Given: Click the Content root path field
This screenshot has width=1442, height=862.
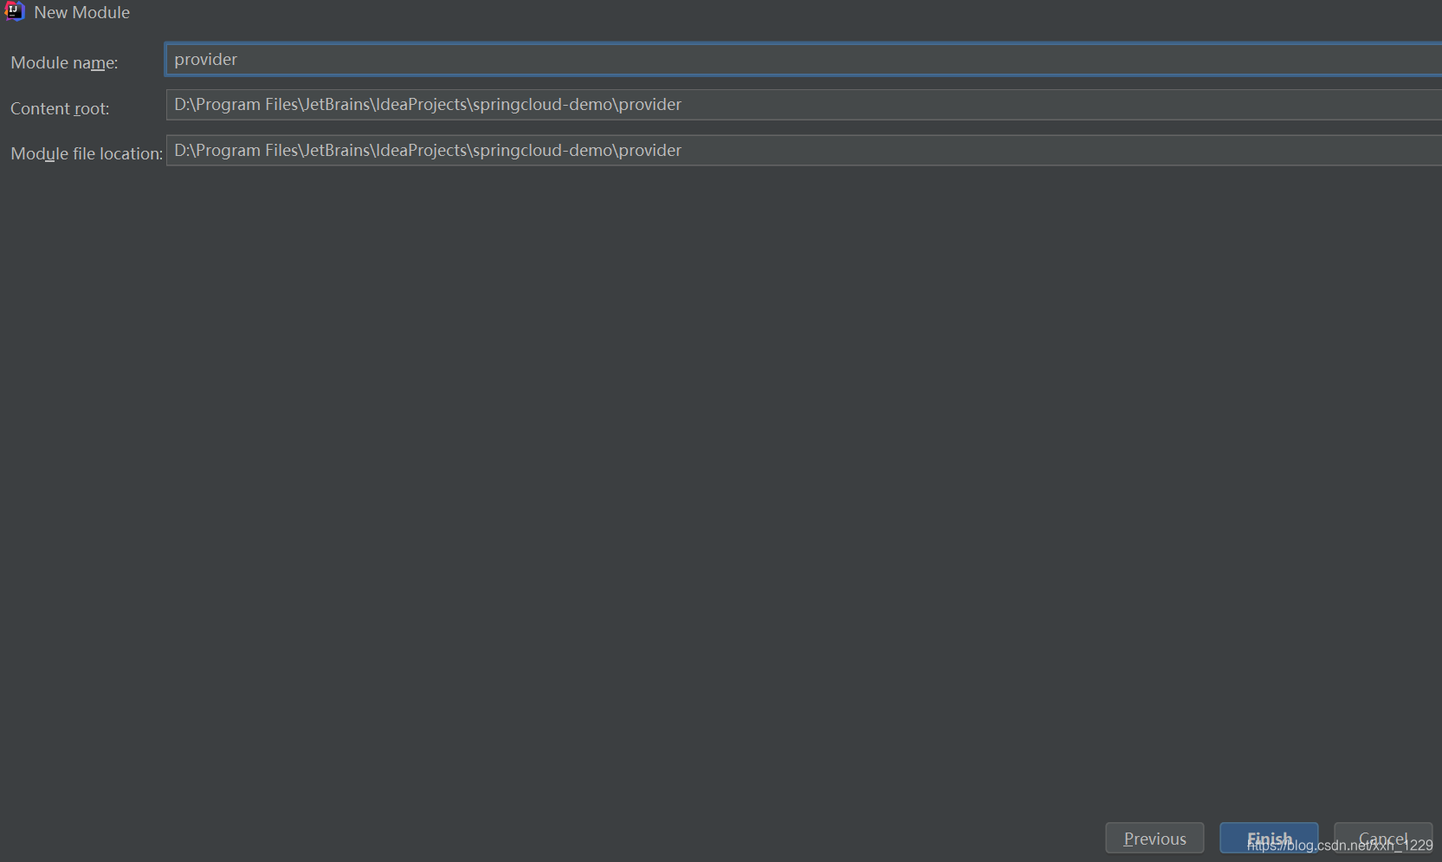Looking at the screenshot, I should click(804, 105).
